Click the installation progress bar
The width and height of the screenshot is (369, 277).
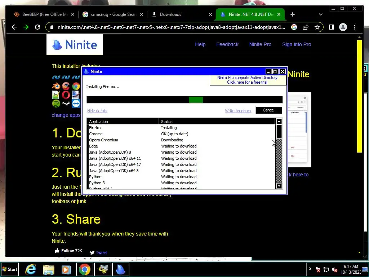click(184, 100)
